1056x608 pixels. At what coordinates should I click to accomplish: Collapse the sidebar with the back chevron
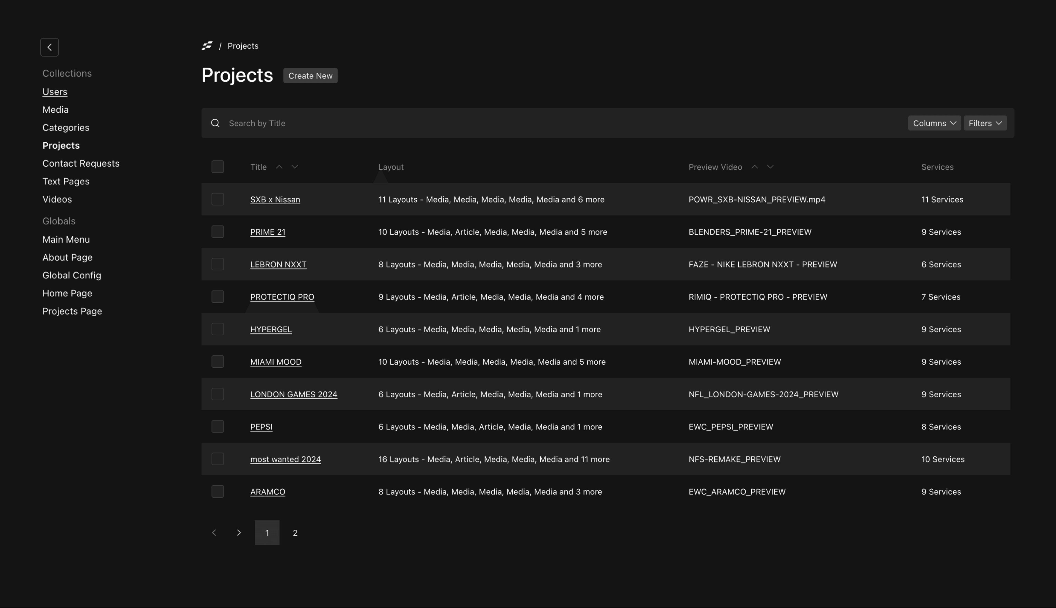(49, 47)
